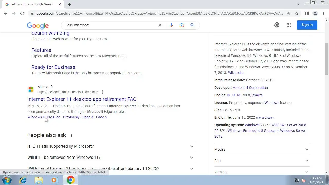
Task: Click the address bar URL
Action: coord(159,13)
